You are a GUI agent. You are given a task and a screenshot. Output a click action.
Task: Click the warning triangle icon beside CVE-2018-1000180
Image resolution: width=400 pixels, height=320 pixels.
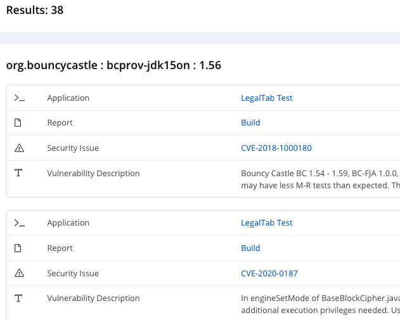[19, 148]
